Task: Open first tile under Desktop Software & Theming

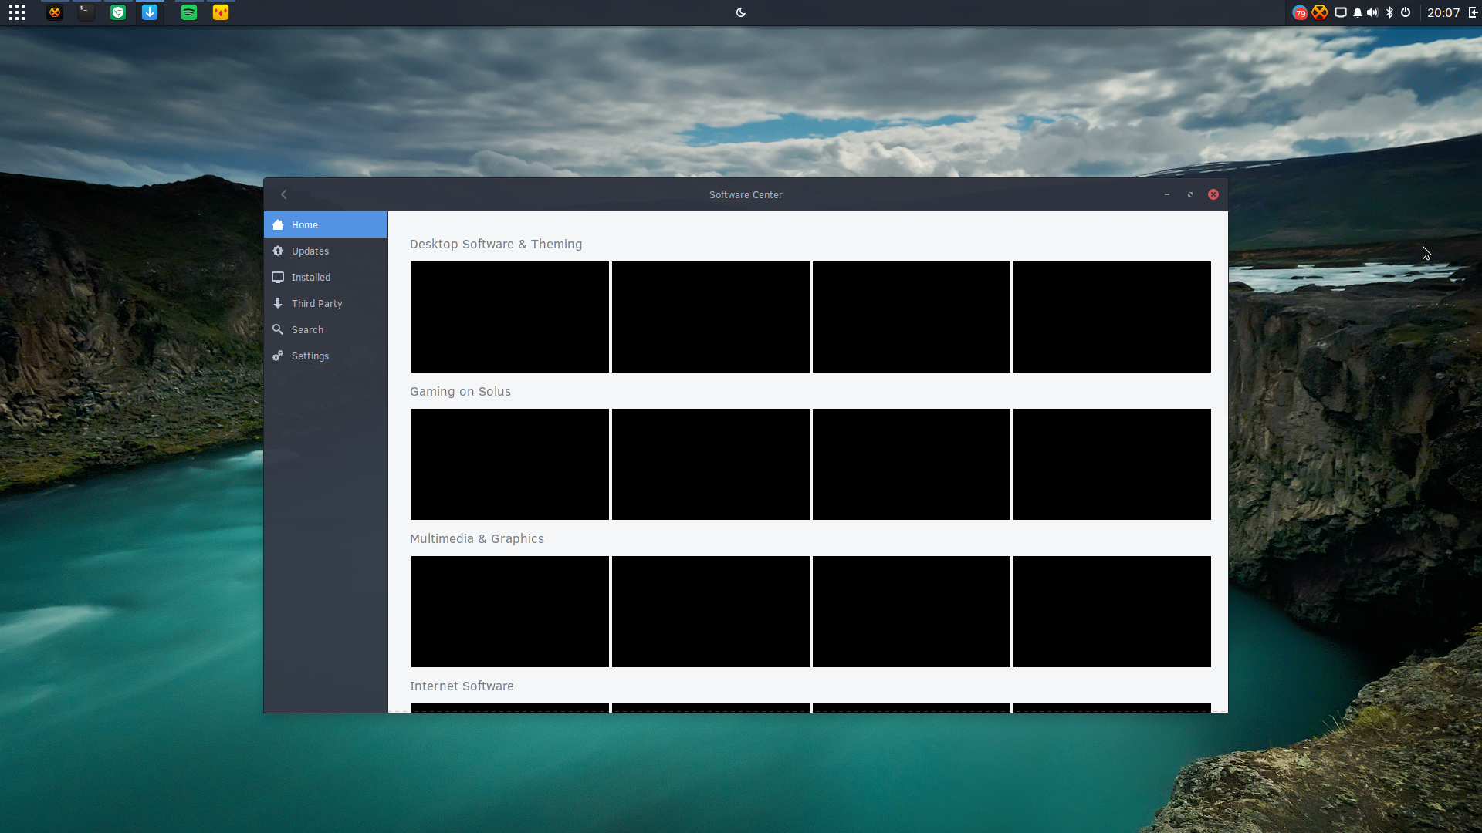Action: click(x=510, y=317)
